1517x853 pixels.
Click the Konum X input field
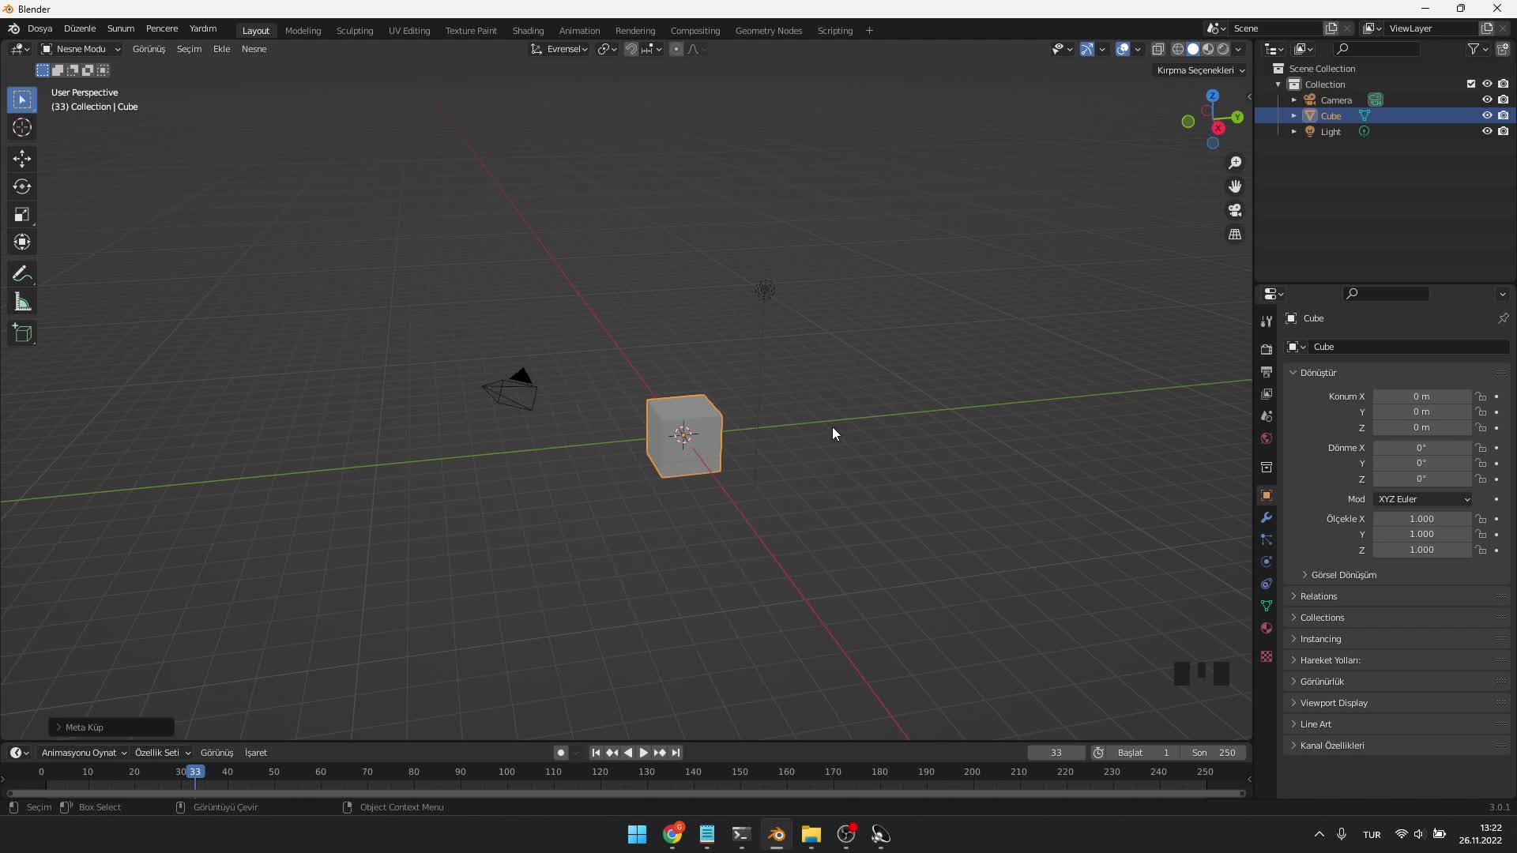[x=1421, y=396]
